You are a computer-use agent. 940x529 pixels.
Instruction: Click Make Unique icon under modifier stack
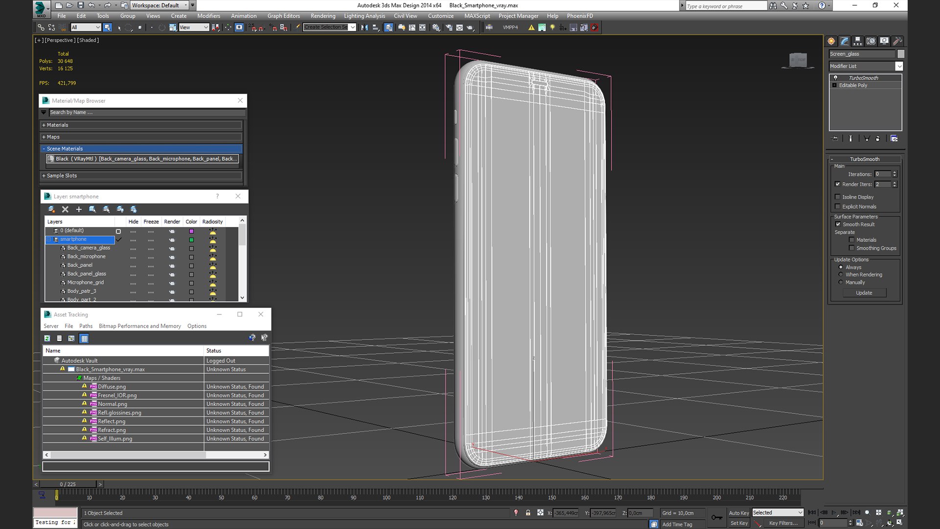(867, 139)
